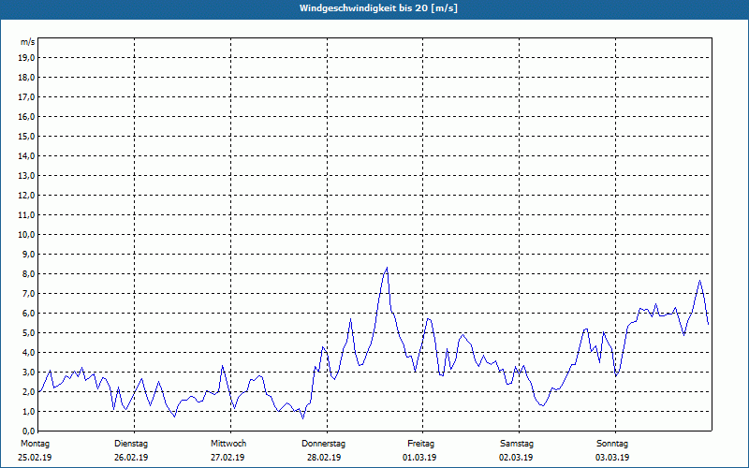Click the date 26.02.19

point(131,458)
